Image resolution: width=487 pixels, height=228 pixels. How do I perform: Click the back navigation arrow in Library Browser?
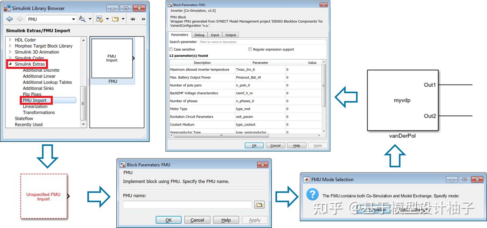tap(9, 19)
